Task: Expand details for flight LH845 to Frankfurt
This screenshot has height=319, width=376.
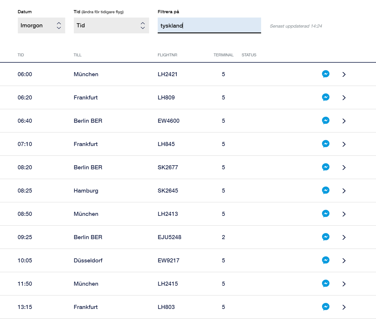Action: click(344, 144)
